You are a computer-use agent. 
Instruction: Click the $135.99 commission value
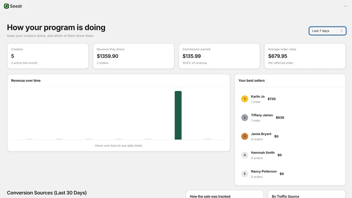[x=192, y=56]
